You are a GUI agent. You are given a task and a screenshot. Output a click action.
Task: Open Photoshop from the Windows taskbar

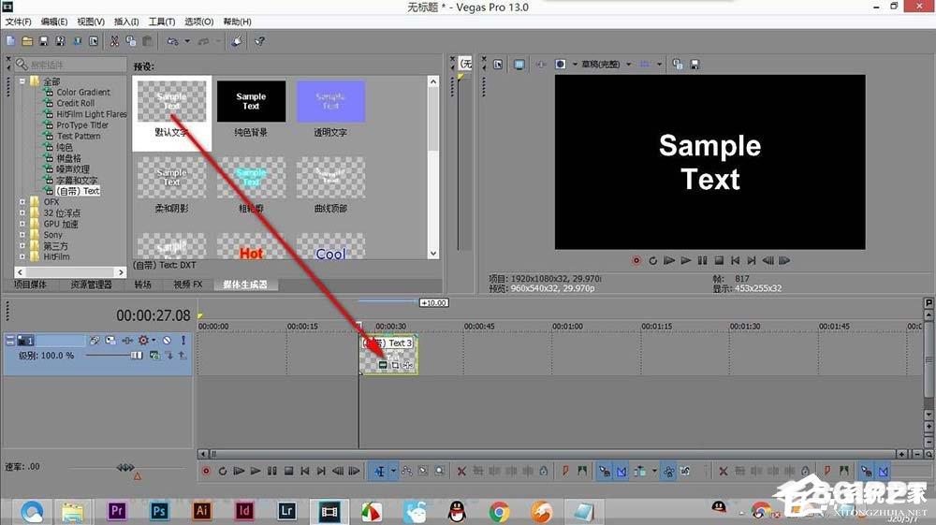[159, 511]
